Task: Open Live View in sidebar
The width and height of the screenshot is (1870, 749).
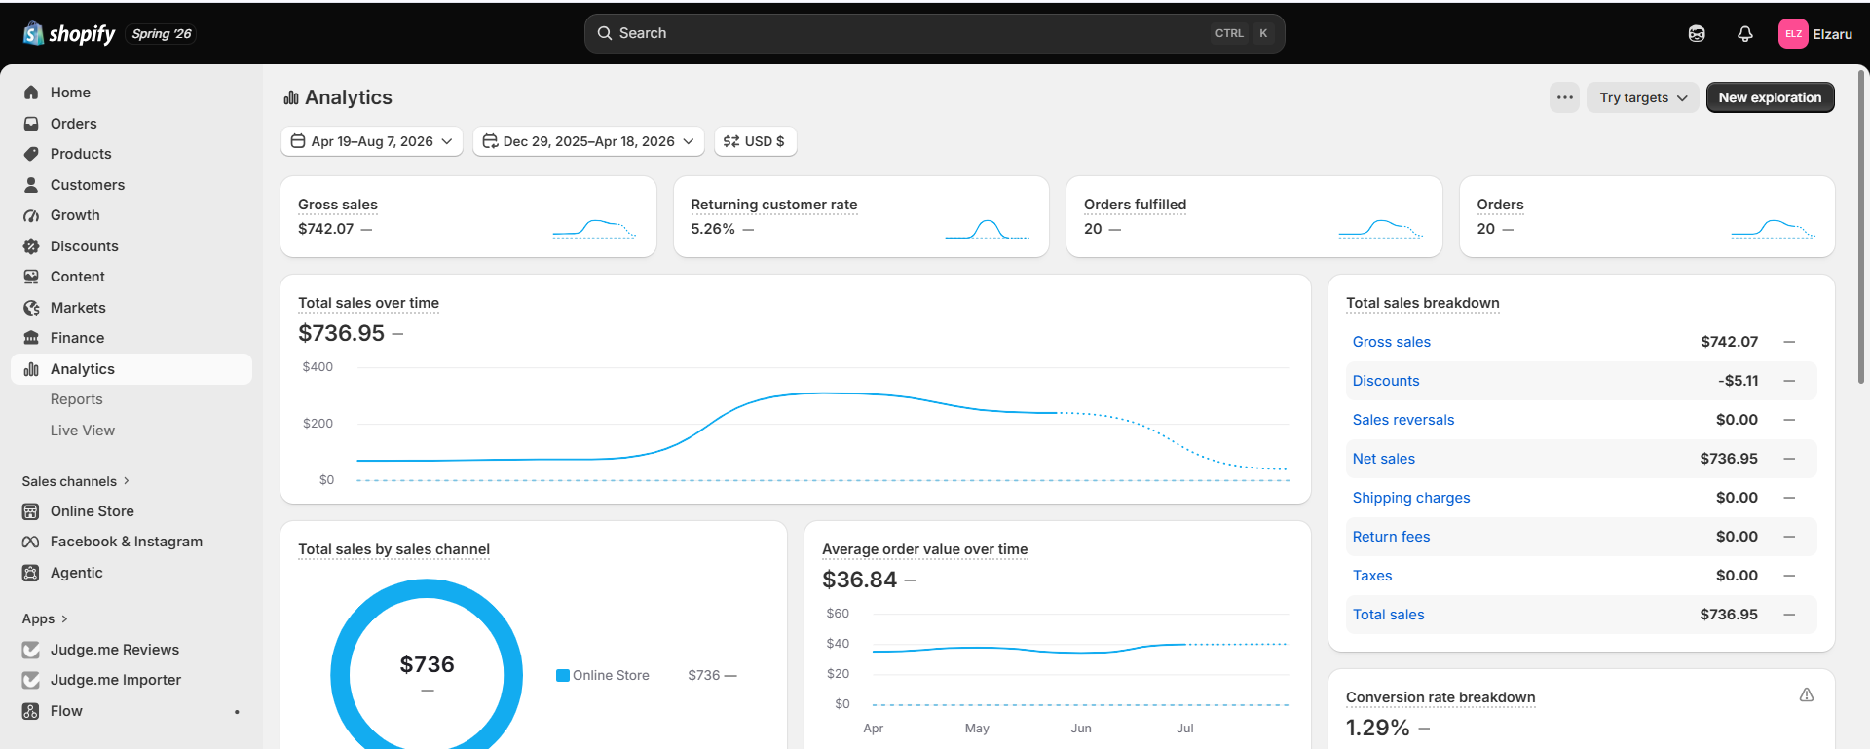Action: tap(83, 431)
